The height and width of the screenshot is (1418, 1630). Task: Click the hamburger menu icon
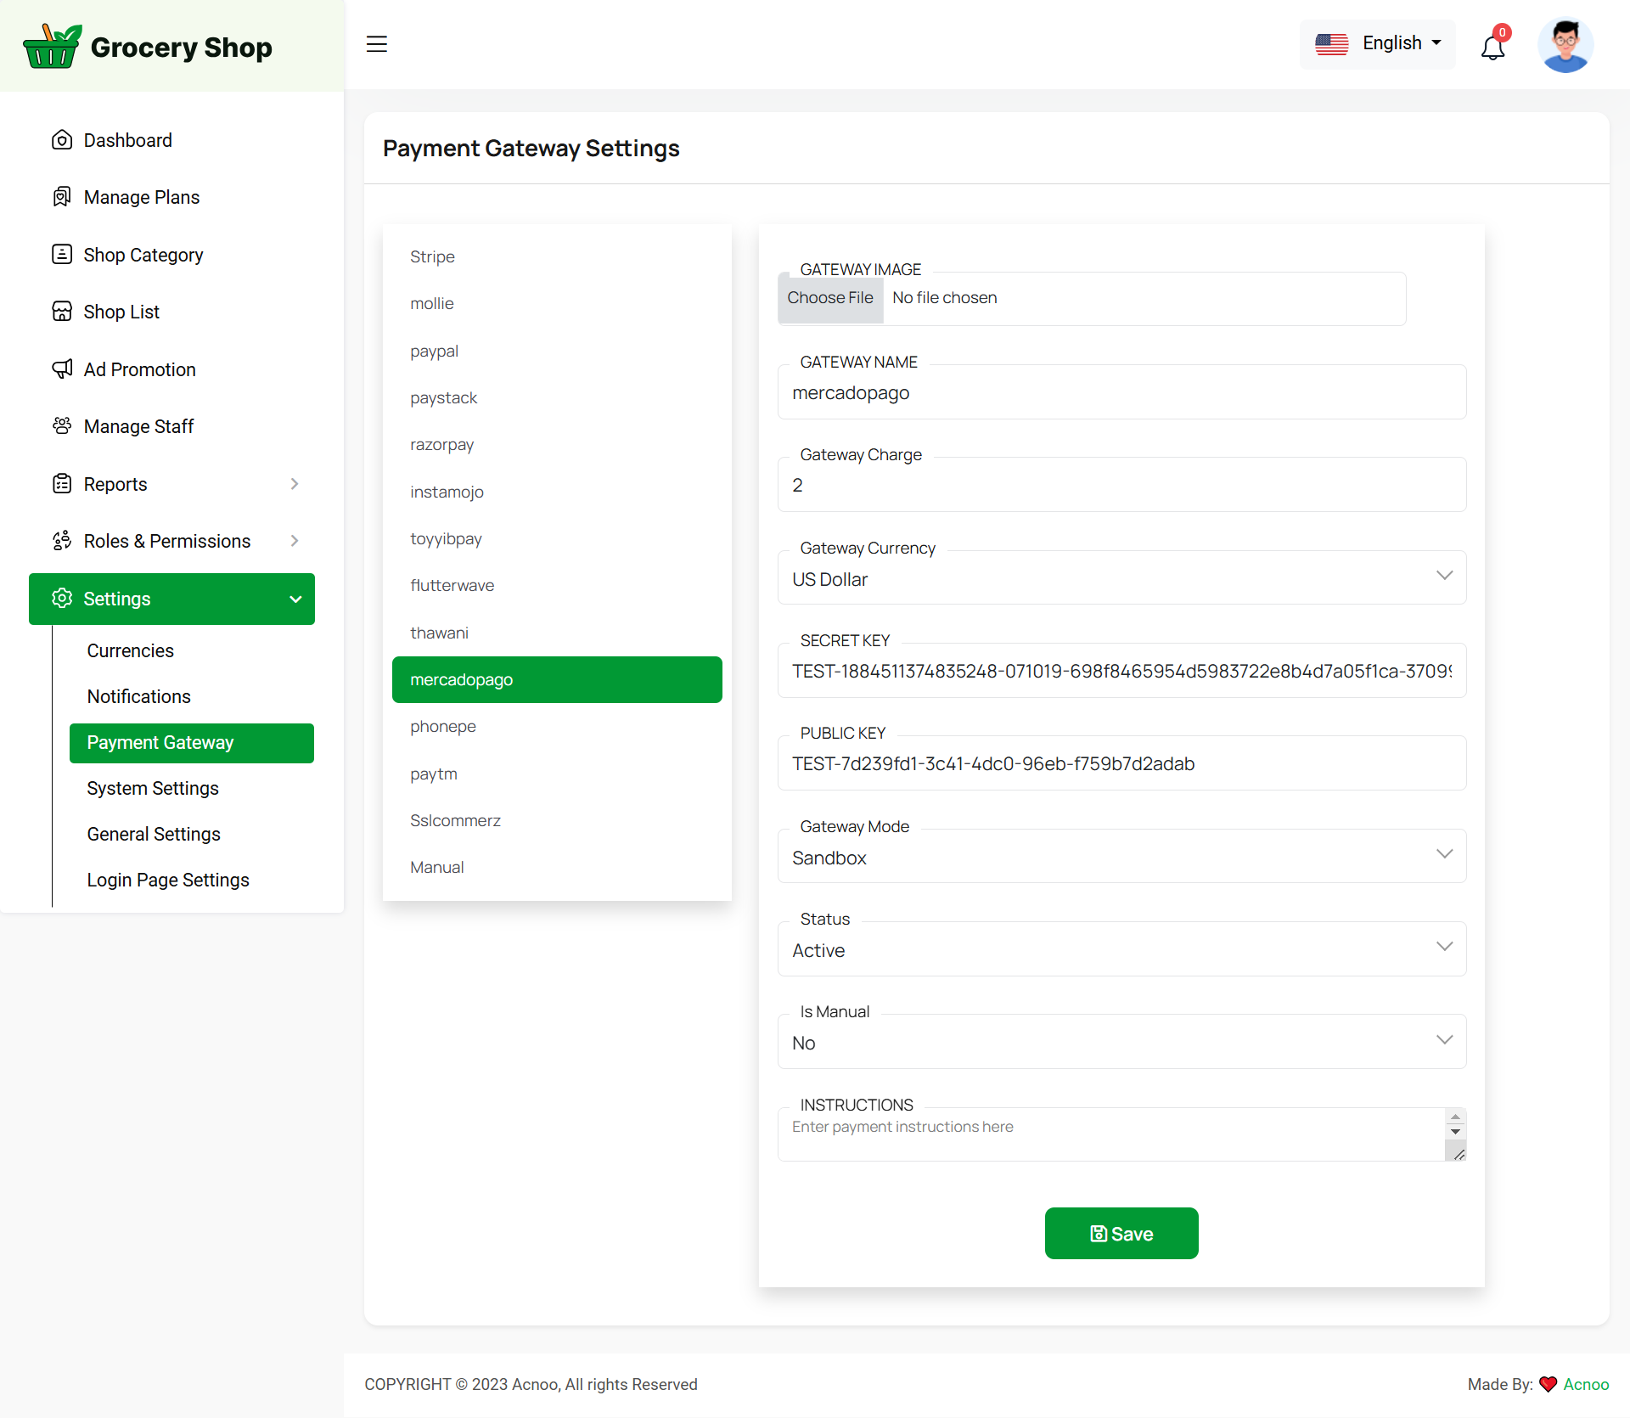377,44
